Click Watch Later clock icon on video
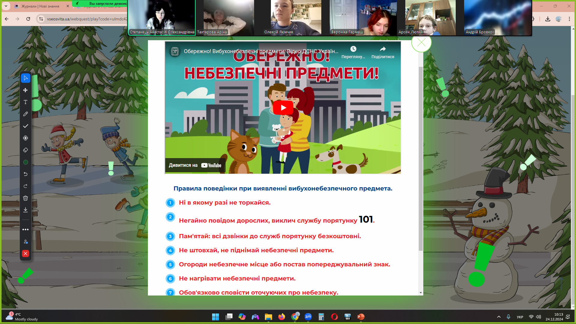 (x=353, y=52)
